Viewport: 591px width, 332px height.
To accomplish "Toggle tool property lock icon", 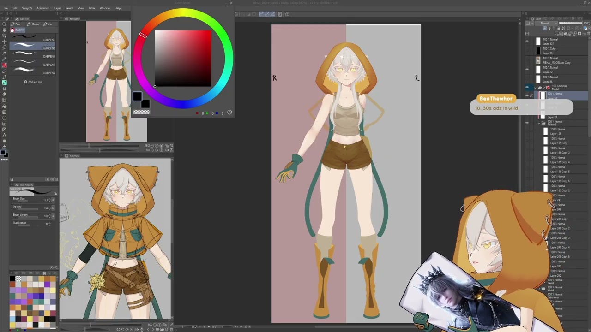I will coord(55,194).
